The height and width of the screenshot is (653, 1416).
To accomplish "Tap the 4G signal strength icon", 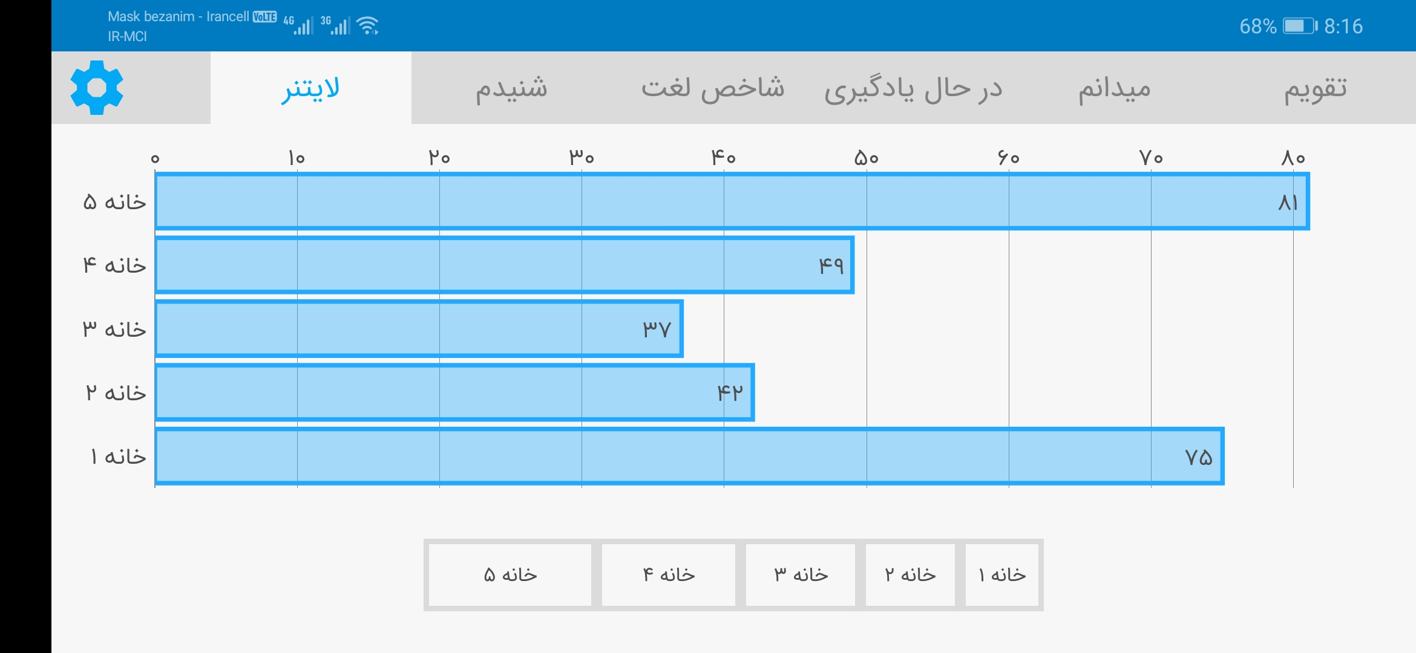I will 298,25.
